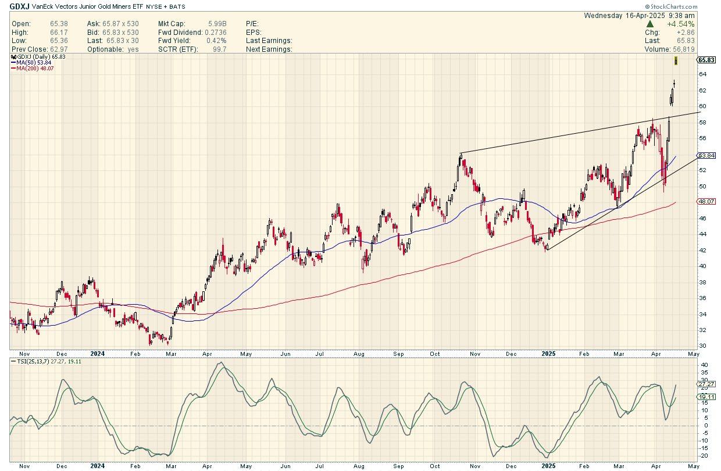Click the SCTR (ETF) 99.7 value
721x471 pixels.
(x=223, y=49)
